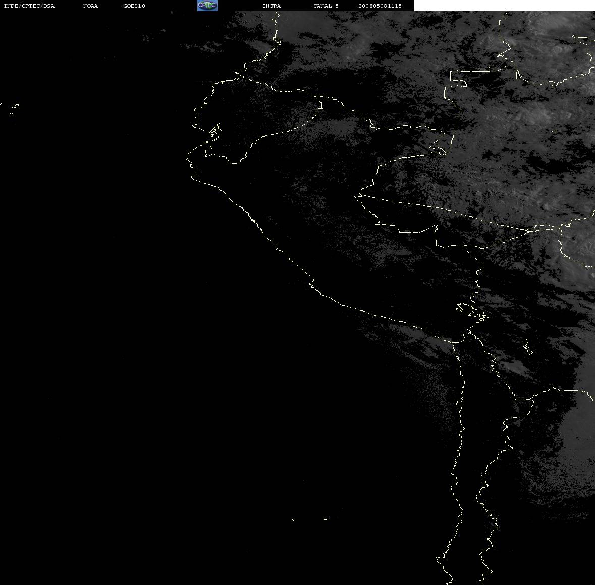Select the GOES10 satellite label
The width and height of the screenshot is (595, 585).
pos(134,6)
